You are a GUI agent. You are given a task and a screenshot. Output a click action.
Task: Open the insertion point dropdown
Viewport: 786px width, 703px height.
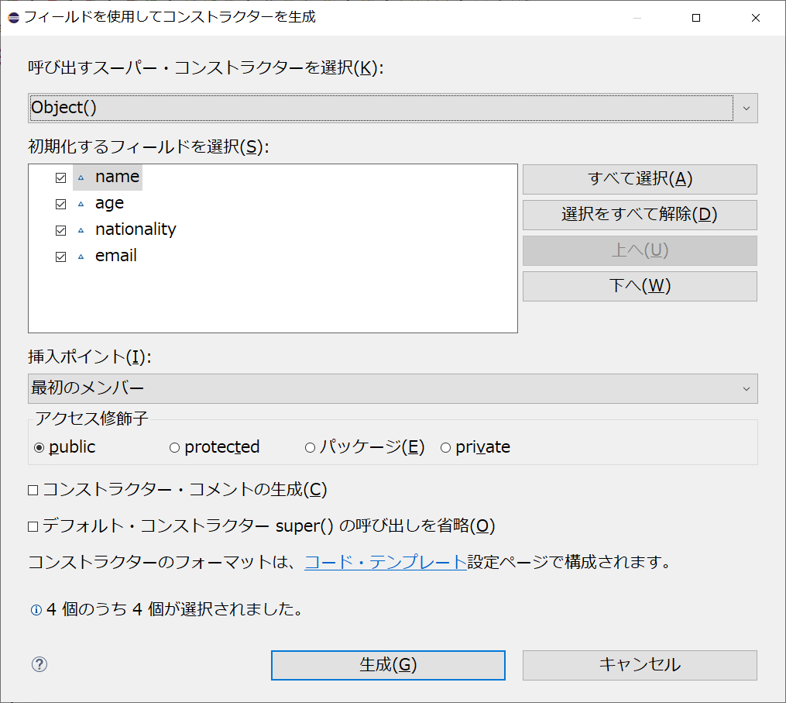pyautogui.click(x=746, y=388)
